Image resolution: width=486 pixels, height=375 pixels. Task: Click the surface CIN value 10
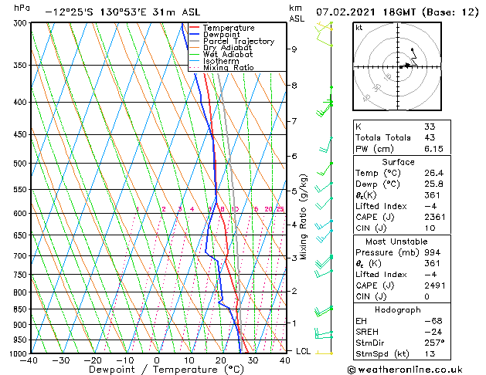(x=430, y=228)
